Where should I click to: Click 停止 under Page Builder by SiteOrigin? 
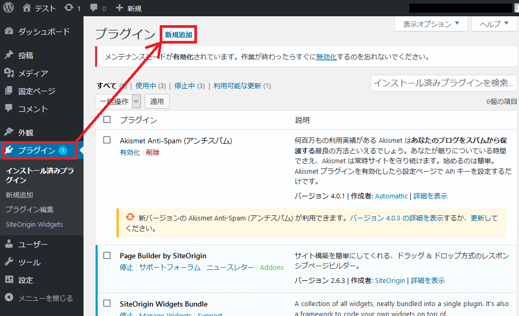click(x=127, y=267)
